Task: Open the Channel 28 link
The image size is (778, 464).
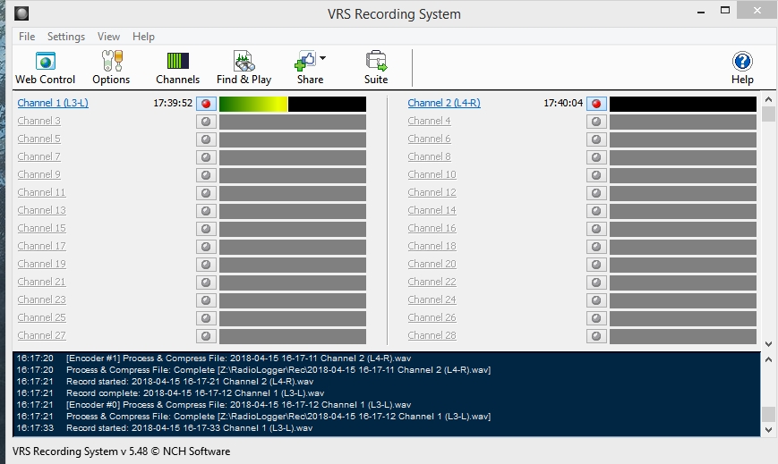Action: (x=432, y=335)
